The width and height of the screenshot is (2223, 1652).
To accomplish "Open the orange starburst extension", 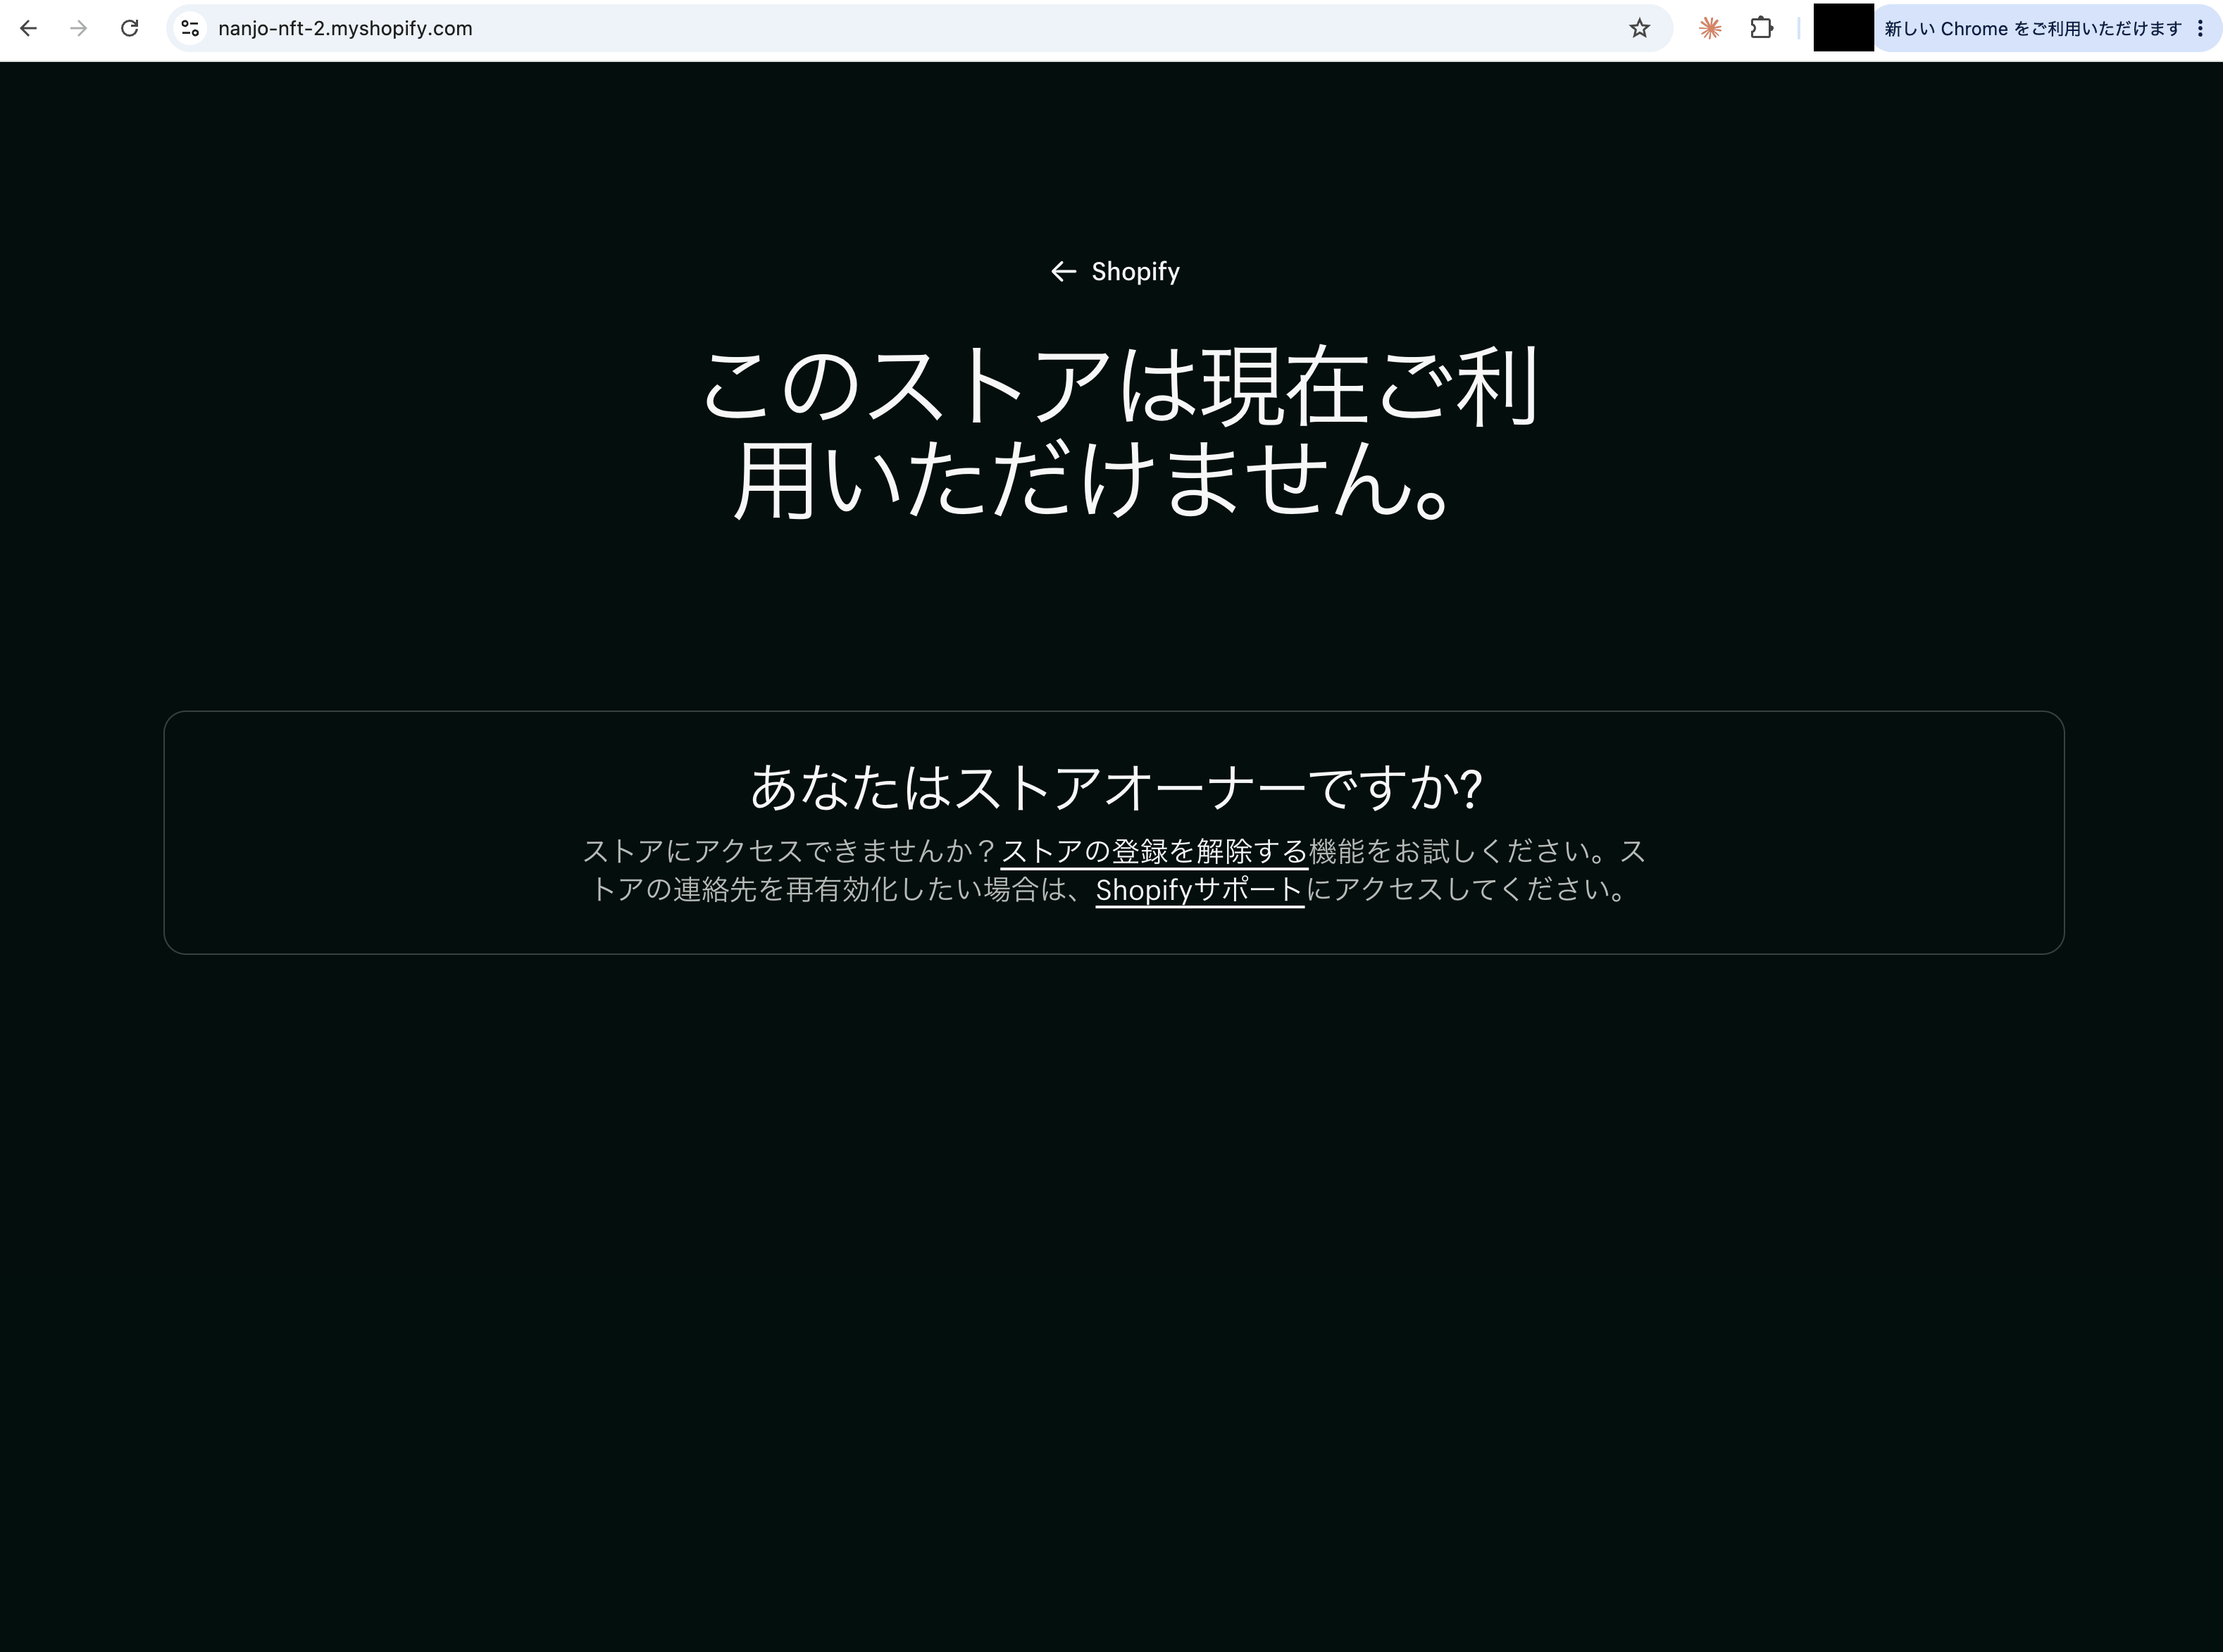I will (1710, 28).
